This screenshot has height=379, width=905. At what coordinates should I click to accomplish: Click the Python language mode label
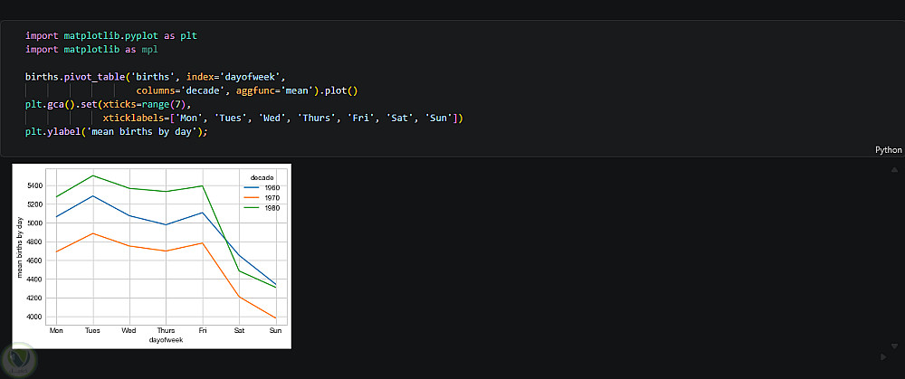click(x=889, y=150)
